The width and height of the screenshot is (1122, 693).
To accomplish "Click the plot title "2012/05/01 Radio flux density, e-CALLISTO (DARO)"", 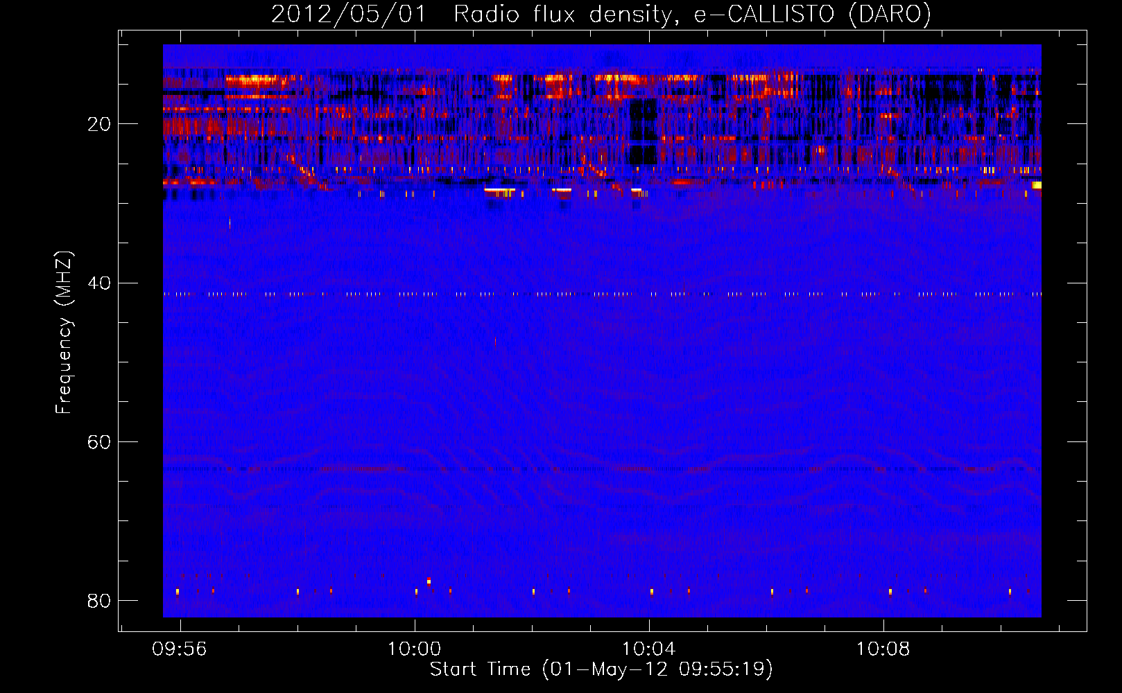I will tap(601, 14).
